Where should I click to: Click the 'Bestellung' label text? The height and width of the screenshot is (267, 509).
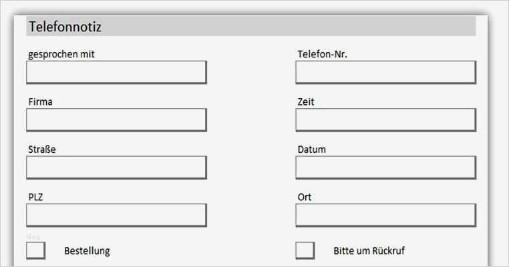point(87,251)
